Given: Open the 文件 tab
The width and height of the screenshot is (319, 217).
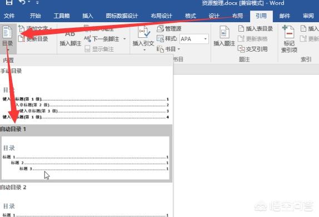Looking at the screenshot, I should click(x=9, y=16).
